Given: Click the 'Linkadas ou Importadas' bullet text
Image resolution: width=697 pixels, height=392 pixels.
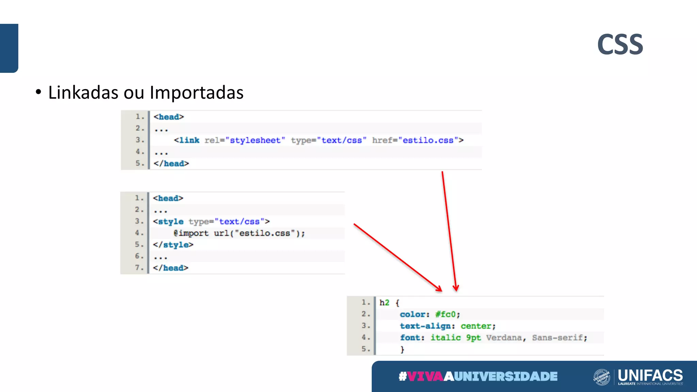Looking at the screenshot, I should 146,92.
